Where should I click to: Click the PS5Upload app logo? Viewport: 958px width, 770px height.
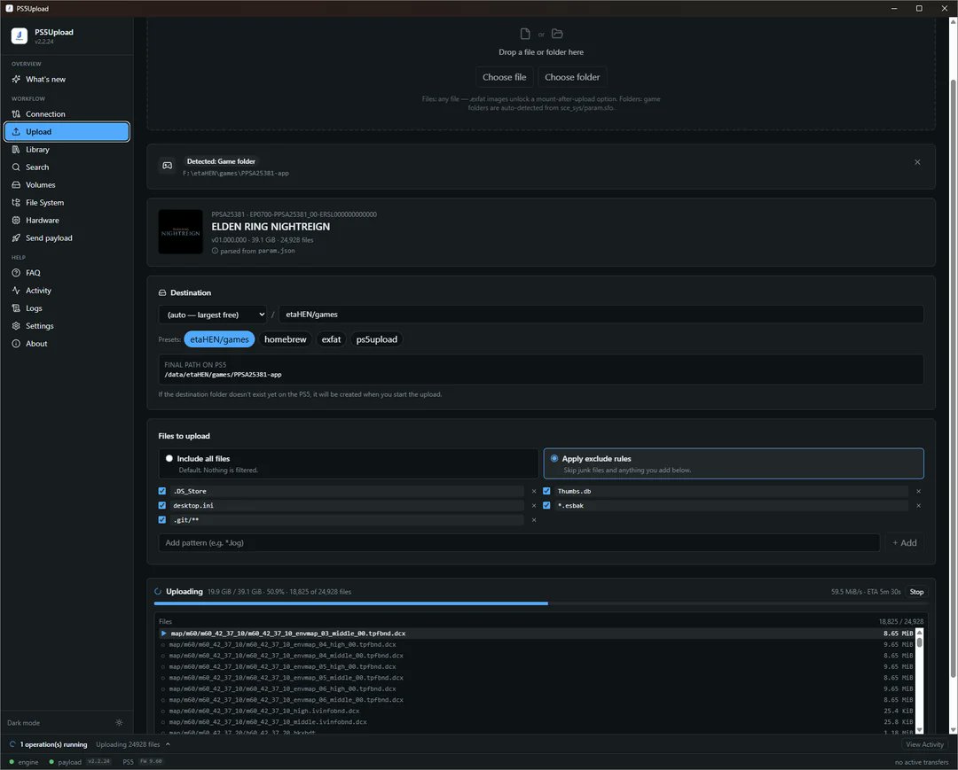click(20, 36)
